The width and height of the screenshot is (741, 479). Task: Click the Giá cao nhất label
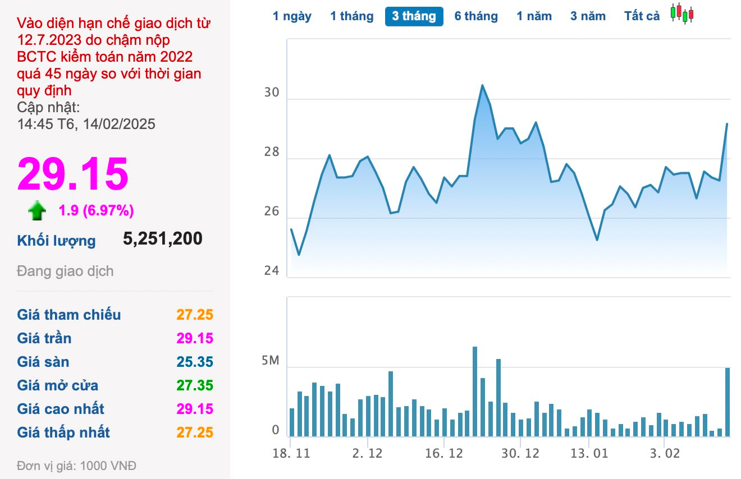pos(61,409)
